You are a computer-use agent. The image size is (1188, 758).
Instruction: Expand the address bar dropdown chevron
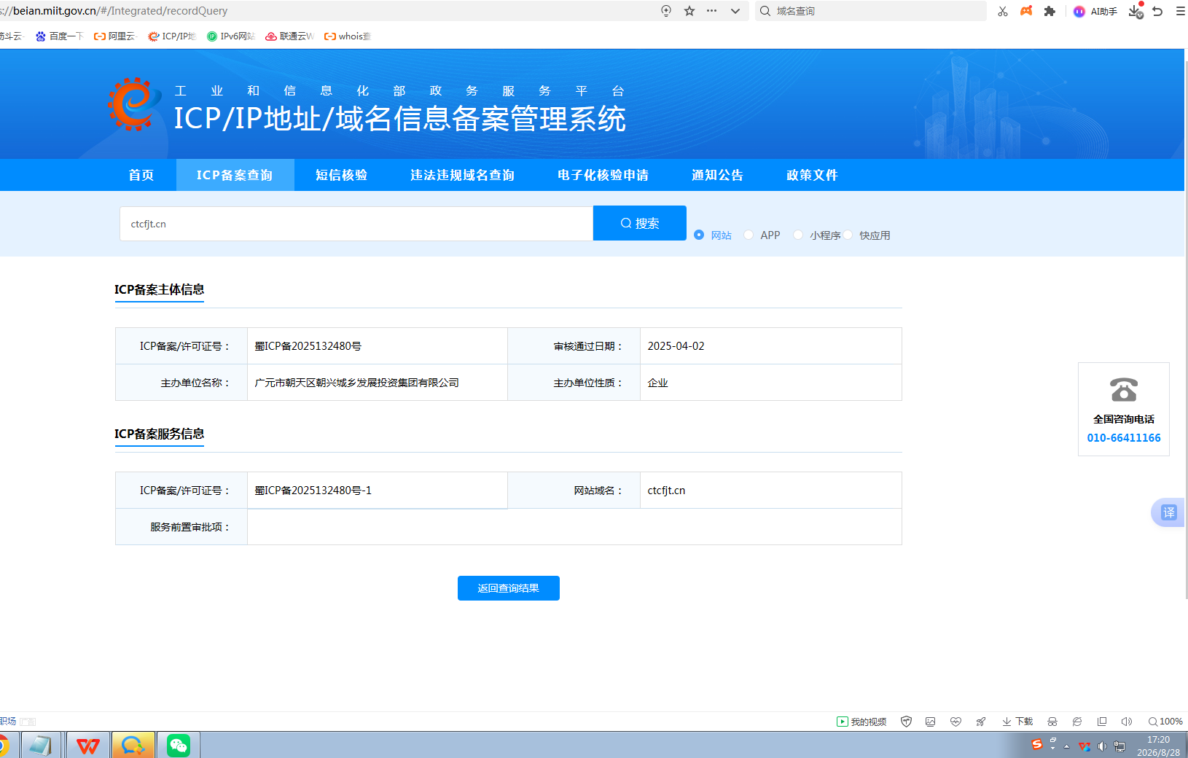pyautogui.click(x=735, y=11)
